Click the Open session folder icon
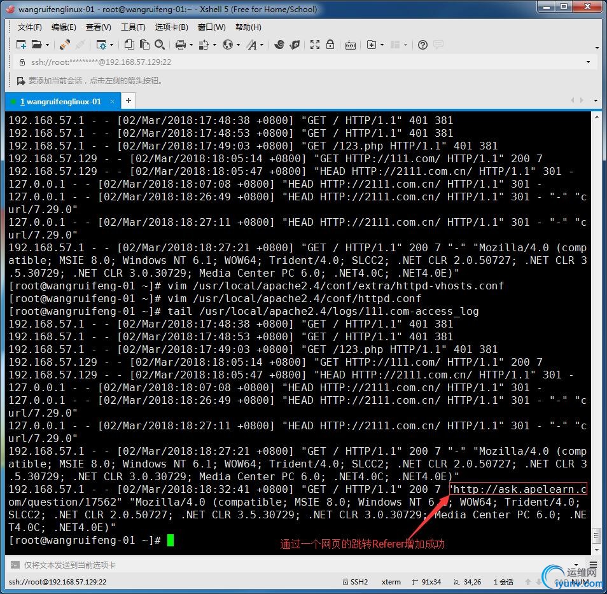 pyautogui.click(x=36, y=45)
